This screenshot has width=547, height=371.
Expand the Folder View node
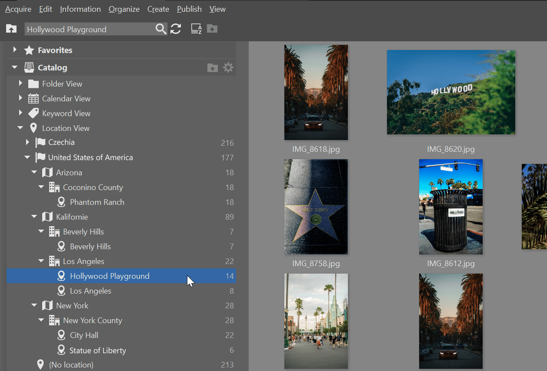tap(20, 84)
